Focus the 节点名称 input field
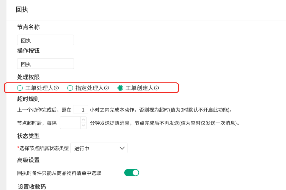 pyautogui.click(x=45, y=40)
